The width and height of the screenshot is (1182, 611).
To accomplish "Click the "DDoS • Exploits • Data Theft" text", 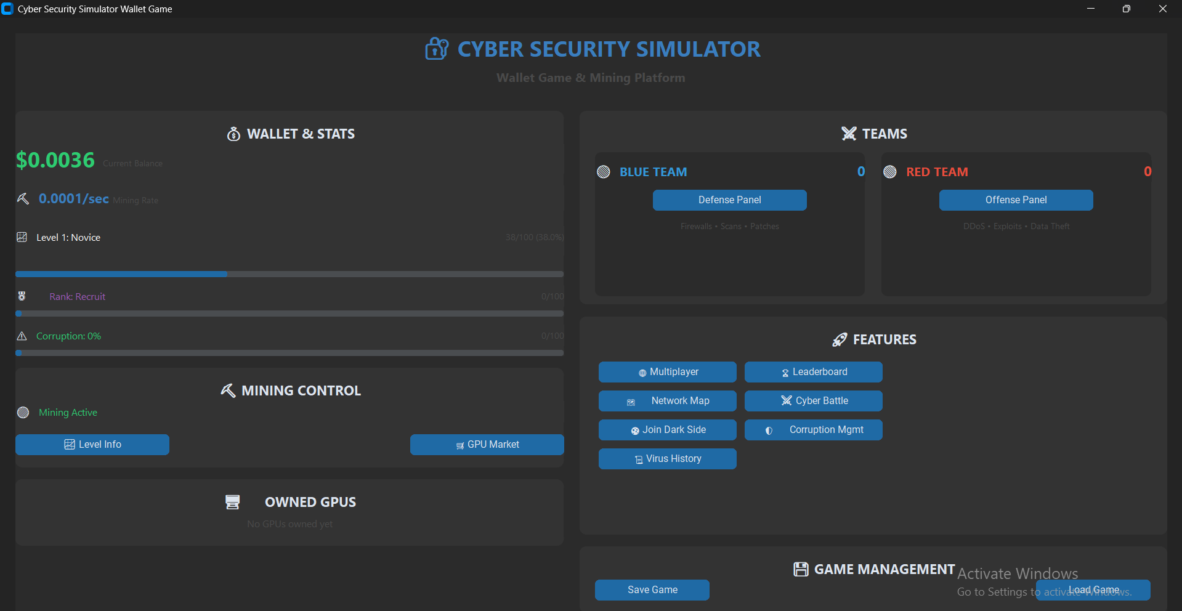I will click(1016, 227).
